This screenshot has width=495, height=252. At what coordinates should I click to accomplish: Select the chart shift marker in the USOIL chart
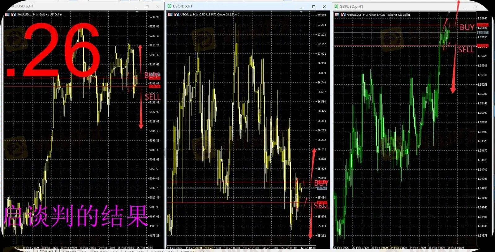301,12
